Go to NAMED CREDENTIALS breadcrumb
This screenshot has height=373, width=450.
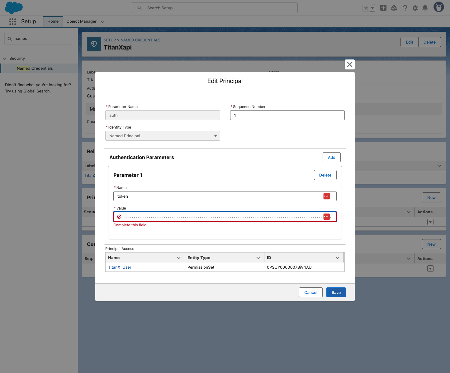click(x=140, y=40)
